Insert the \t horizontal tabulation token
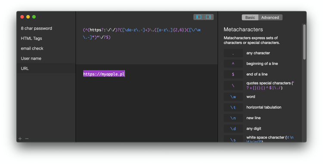This screenshot has width=323, height=164. (x=233, y=108)
